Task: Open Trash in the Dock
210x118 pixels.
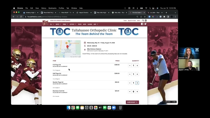Action: [120, 108]
